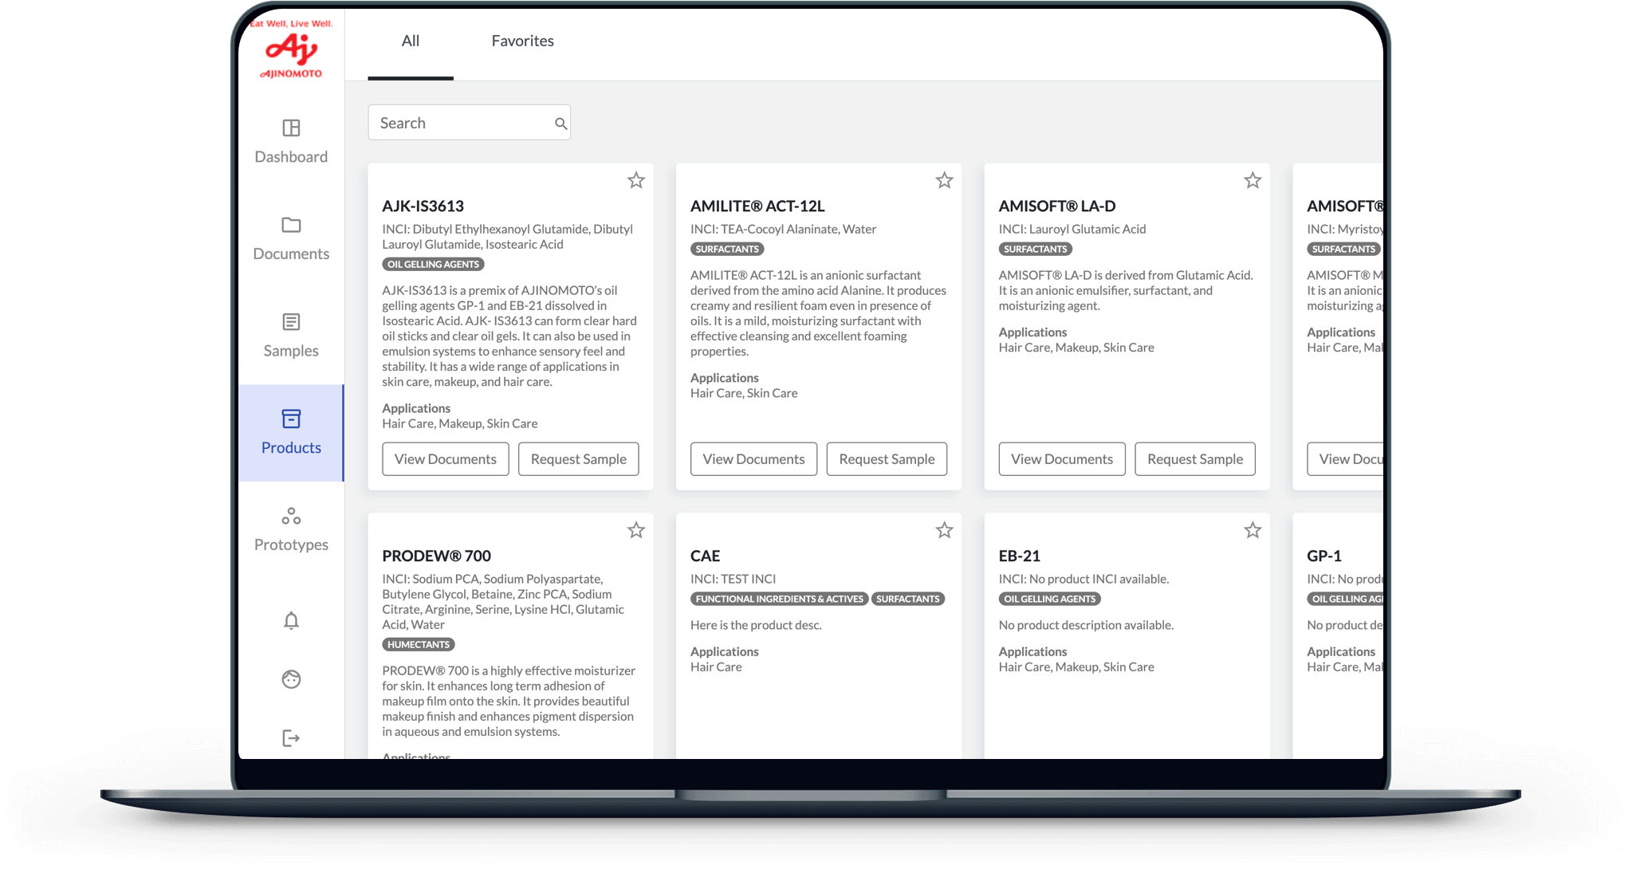Favorite AMILITE ACT-12L with the star
The width and height of the screenshot is (1636, 869).
pos(944,180)
